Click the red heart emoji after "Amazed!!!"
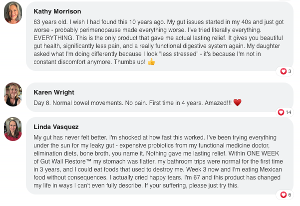This screenshot has width=300, height=206. pos(238,102)
